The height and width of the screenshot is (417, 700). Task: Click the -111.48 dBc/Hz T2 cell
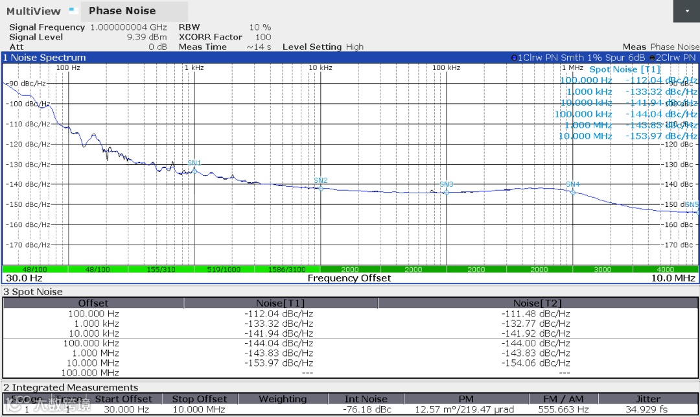(x=536, y=314)
